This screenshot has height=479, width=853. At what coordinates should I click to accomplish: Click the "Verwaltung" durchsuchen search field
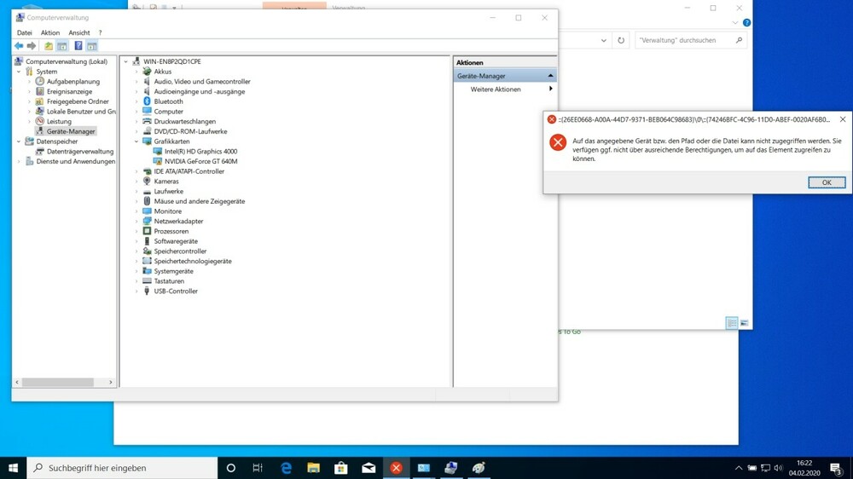685,40
